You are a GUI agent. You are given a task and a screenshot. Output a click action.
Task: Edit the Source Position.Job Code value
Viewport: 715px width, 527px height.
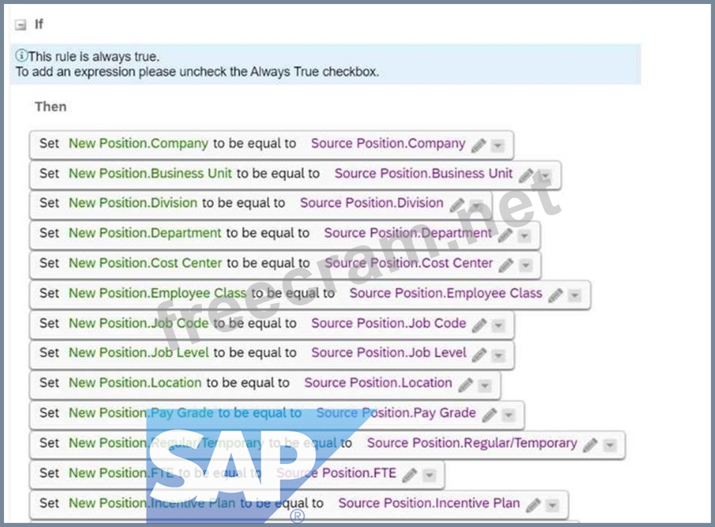click(x=479, y=325)
